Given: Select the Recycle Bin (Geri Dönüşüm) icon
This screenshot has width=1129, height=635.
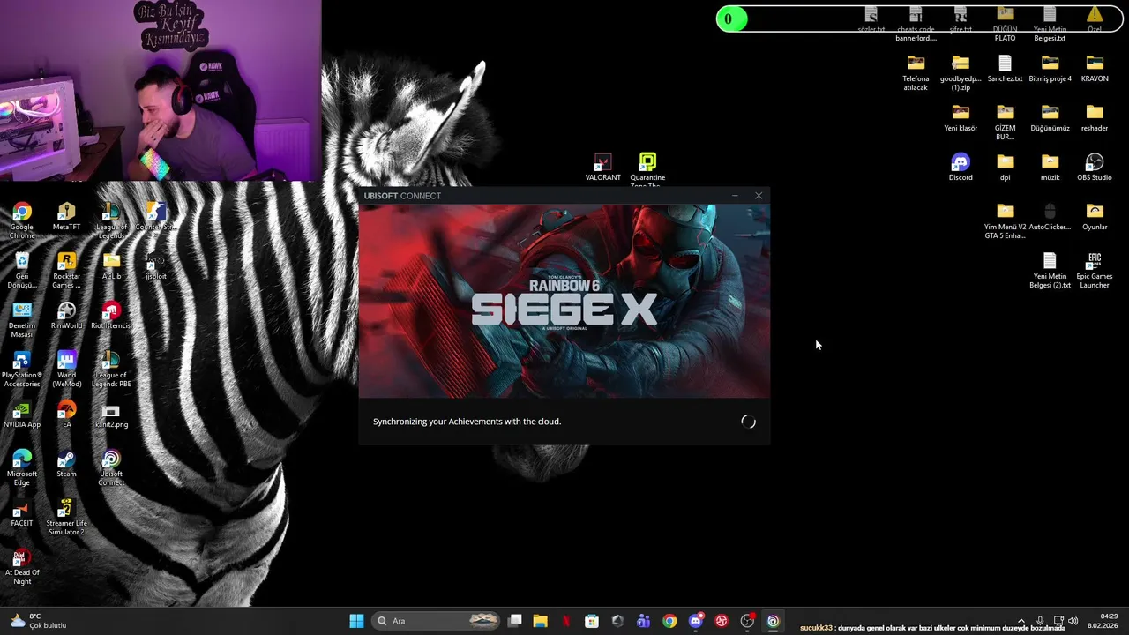Looking at the screenshot, I should click(x=22, y=270).
